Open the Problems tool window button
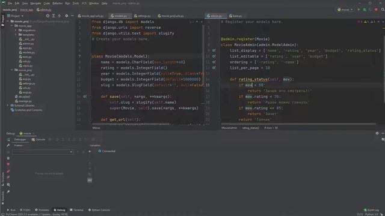Screen dimensions: 385x216 (x=42, y=210)
